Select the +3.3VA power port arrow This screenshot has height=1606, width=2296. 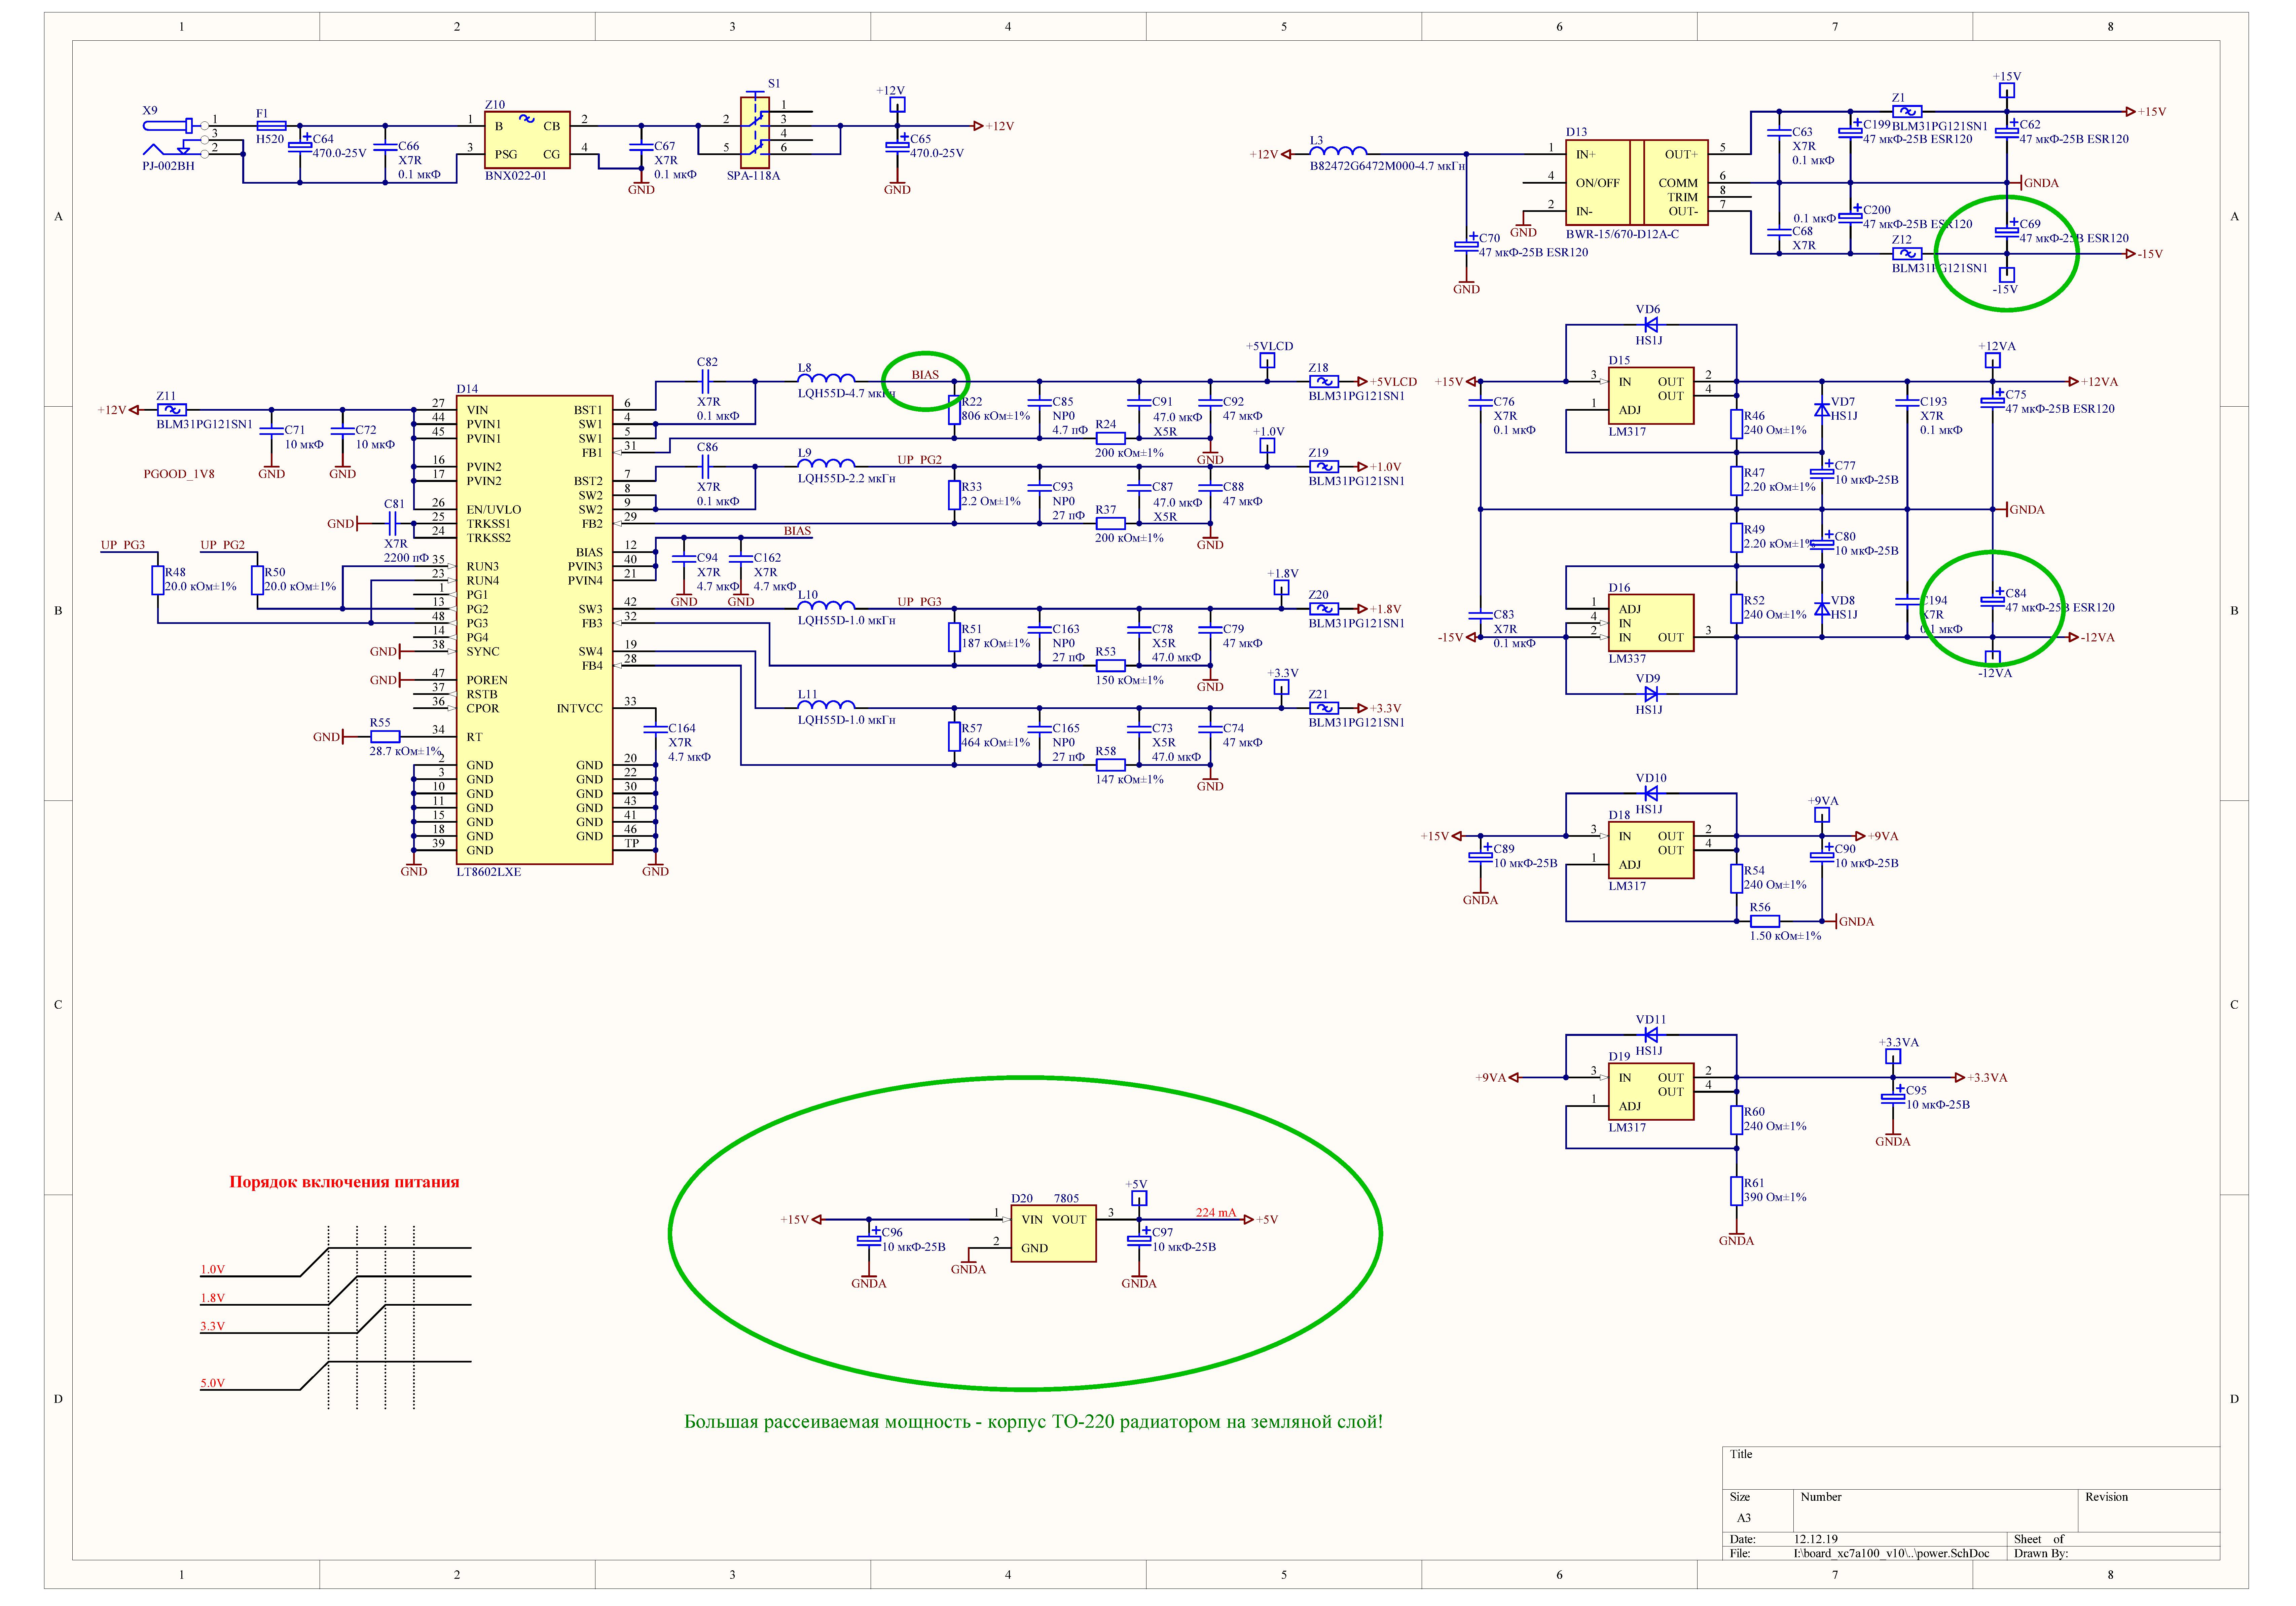coord(1960,1078)
